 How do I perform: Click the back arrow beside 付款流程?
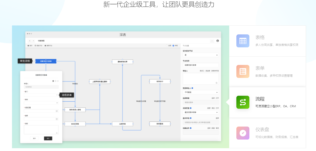[30, 41]
